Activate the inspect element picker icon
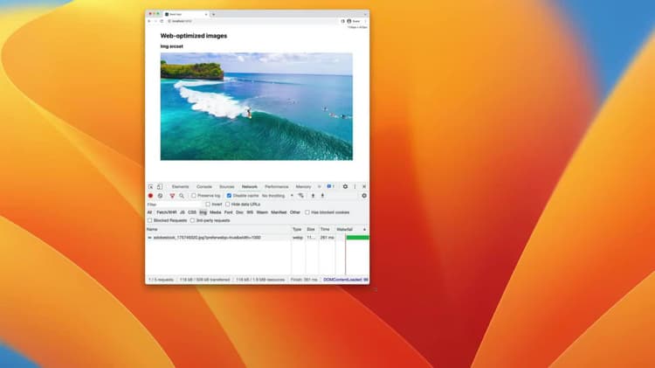The height and width of the screenshot is (368, 655). coord(150,186)
